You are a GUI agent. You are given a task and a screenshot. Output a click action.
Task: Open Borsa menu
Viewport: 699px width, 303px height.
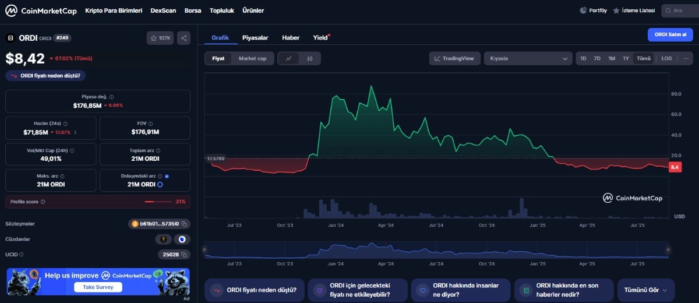[x=193, y=10]
